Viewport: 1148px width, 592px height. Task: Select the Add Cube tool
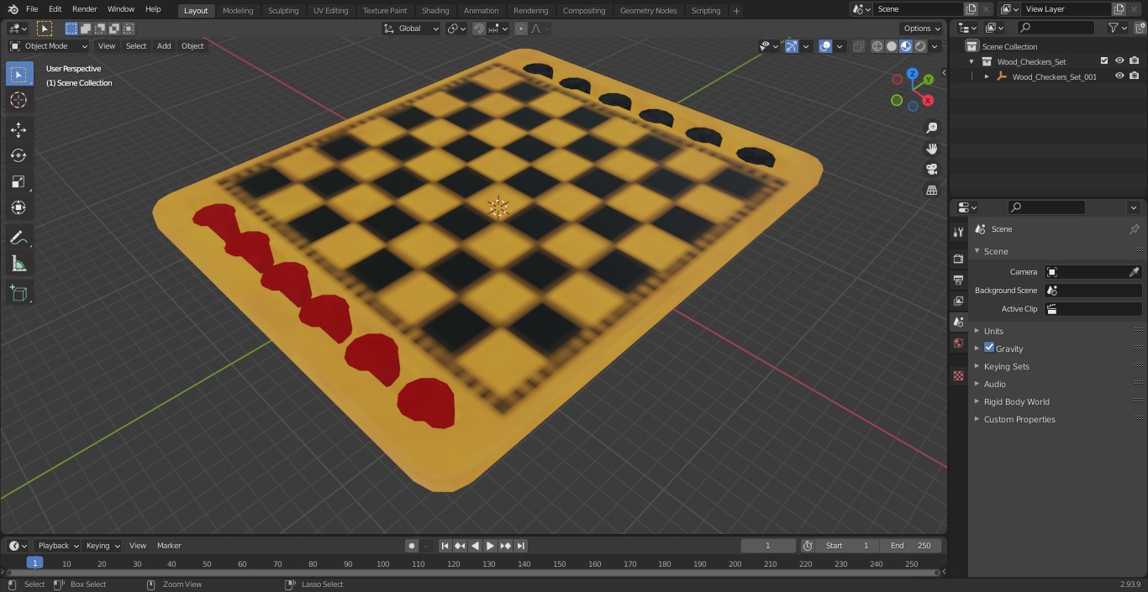tap(18, 293)
